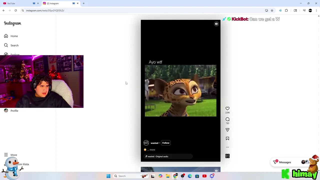320x180 pixels.
Task: Click the wasted profile avatar
Action: point(146,143)
